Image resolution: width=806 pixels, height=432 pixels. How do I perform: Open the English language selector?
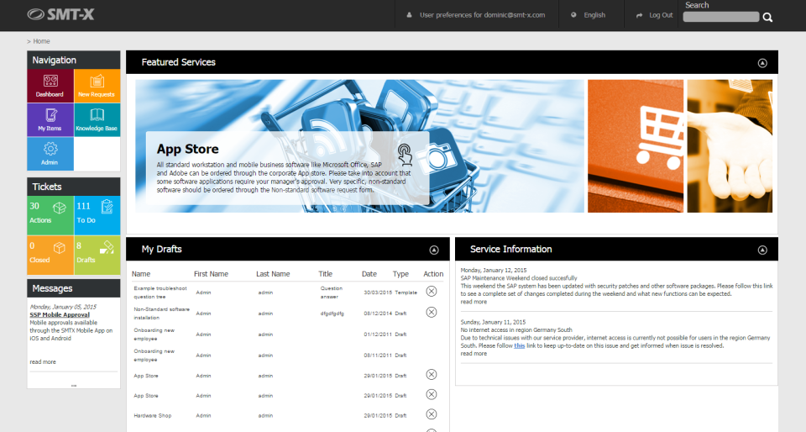(x=589, y=15)
